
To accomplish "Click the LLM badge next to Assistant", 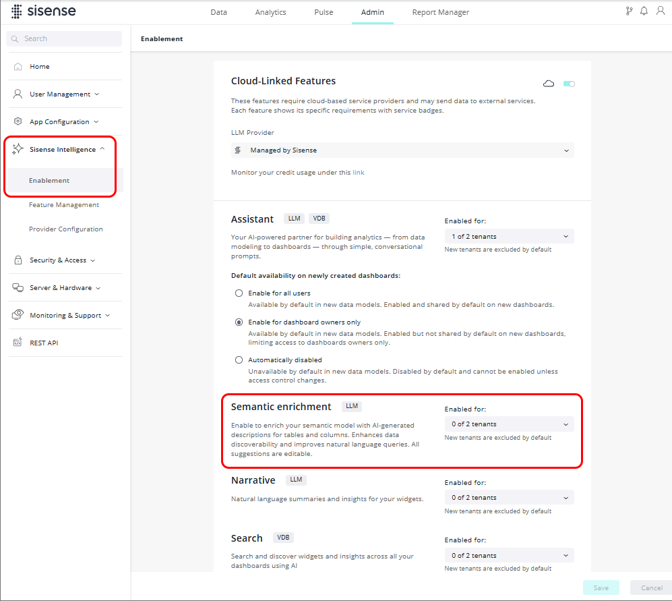I will pyautogui.click(x=294, y=219).
